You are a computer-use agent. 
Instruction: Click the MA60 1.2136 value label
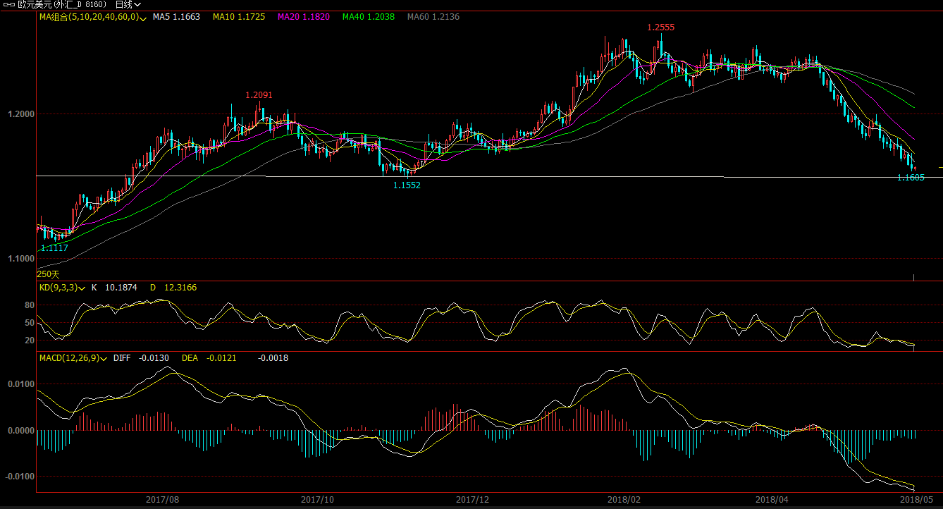tap(433, 17)
